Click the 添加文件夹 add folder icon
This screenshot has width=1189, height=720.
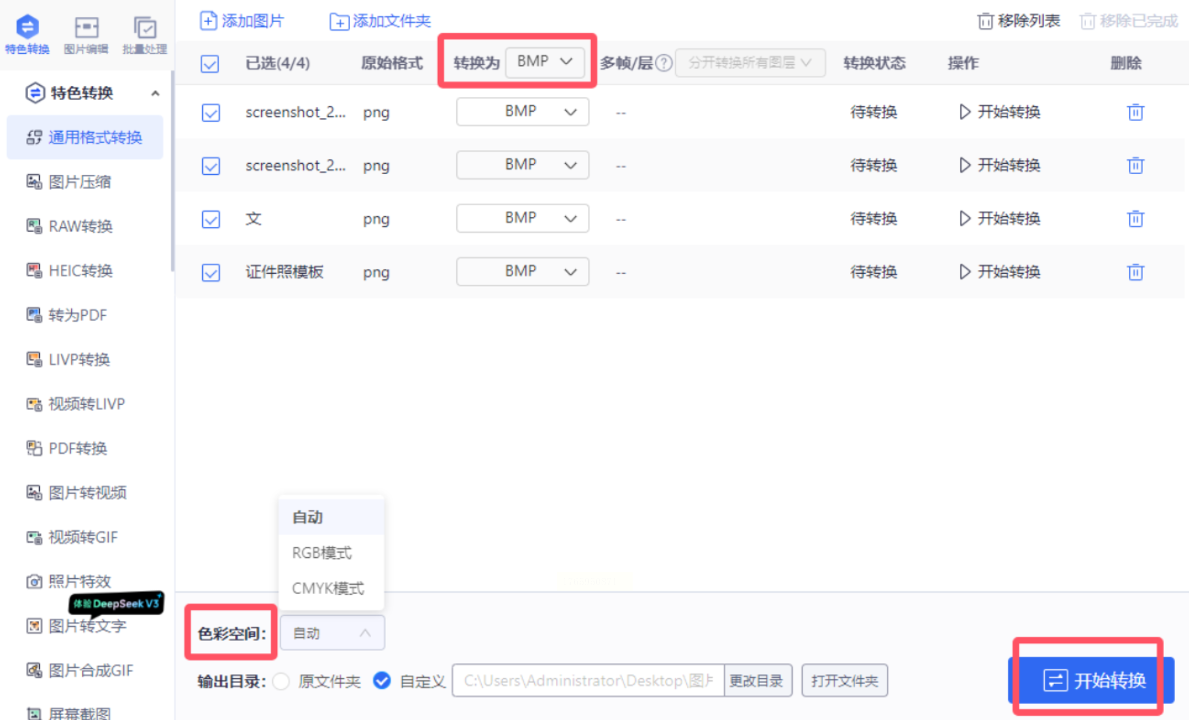[x=338, y=22]
